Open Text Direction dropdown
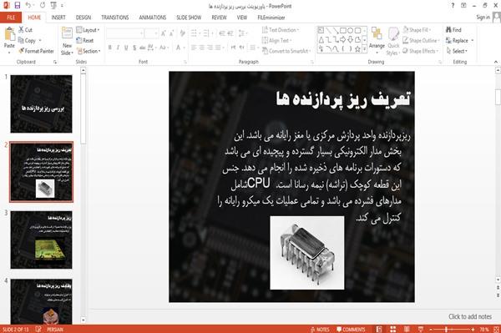This screenshot has height=333, width=501. (x=281, y=30)
